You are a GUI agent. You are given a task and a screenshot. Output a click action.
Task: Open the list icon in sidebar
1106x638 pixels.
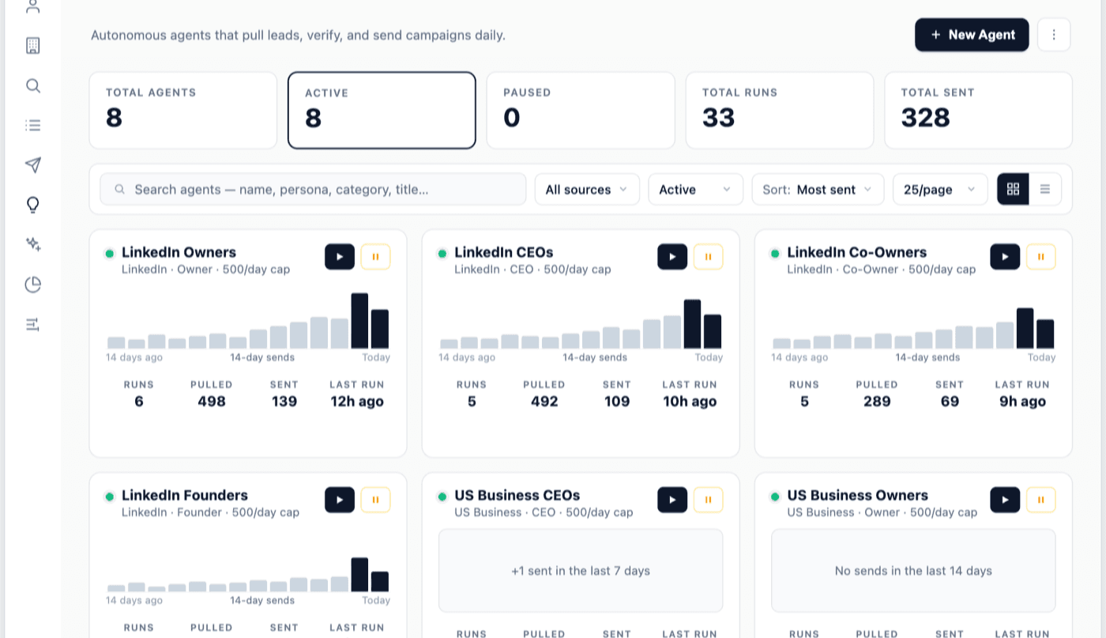(32, 125)
